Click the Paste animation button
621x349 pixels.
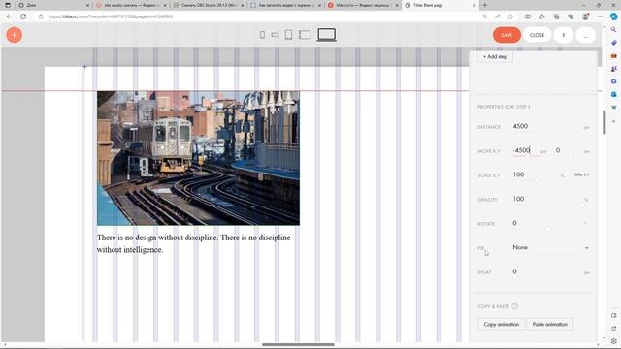point(550,324)
